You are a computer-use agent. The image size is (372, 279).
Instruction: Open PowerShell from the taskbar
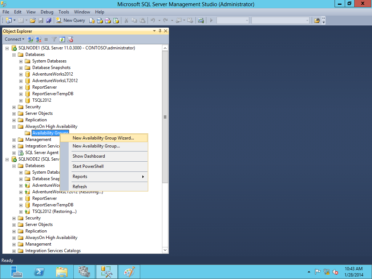[39, 272]
